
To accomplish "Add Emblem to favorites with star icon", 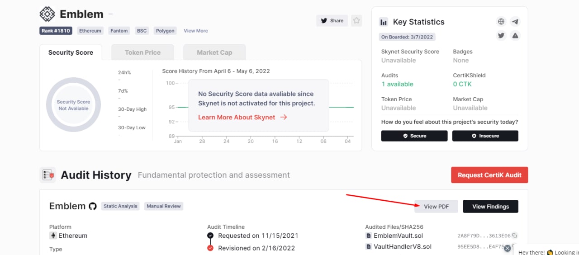I will [356, 21].
